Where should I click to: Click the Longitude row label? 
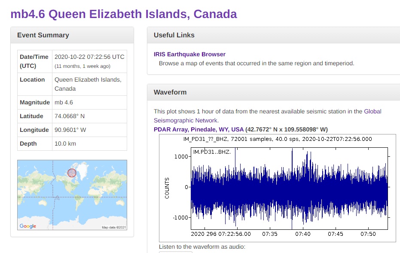(34, 130)
